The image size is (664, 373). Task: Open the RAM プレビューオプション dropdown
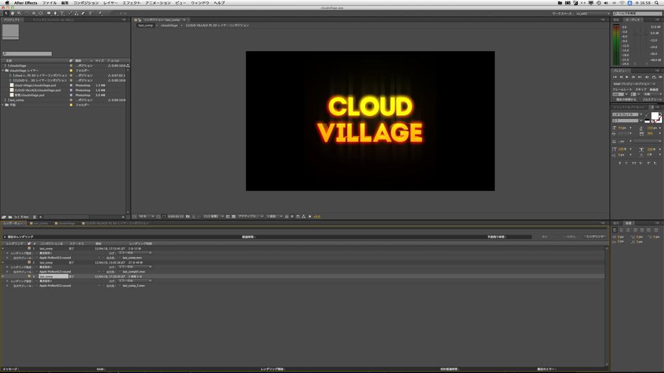pyautogui.click(x=634, y=84)
